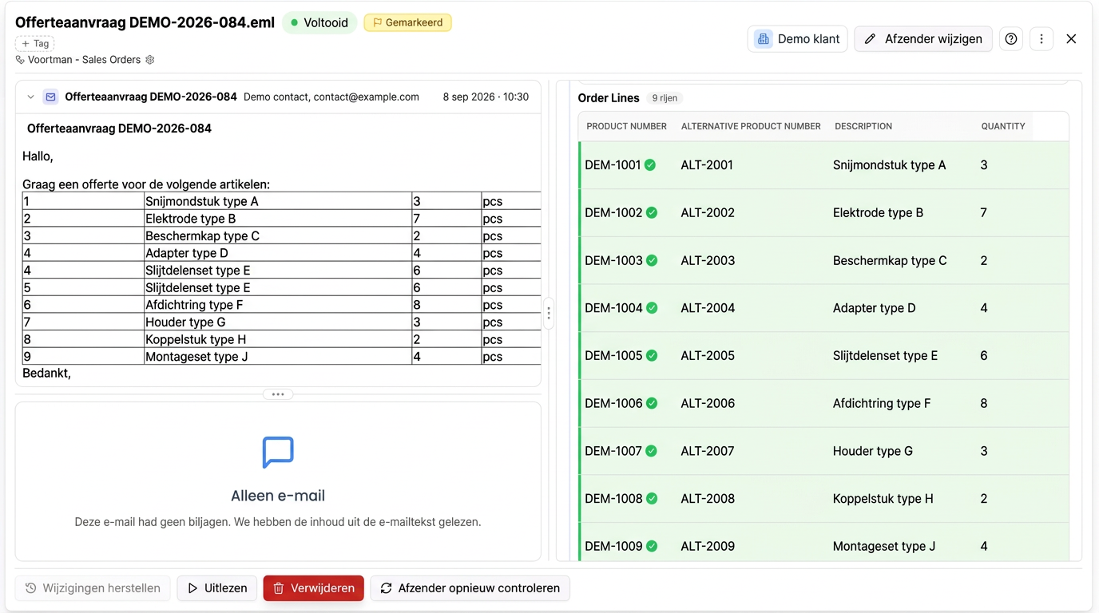1099x613 pixels.
Task: Click the Montageset type J description in Order Lines
Action: [x=884, y=547]
